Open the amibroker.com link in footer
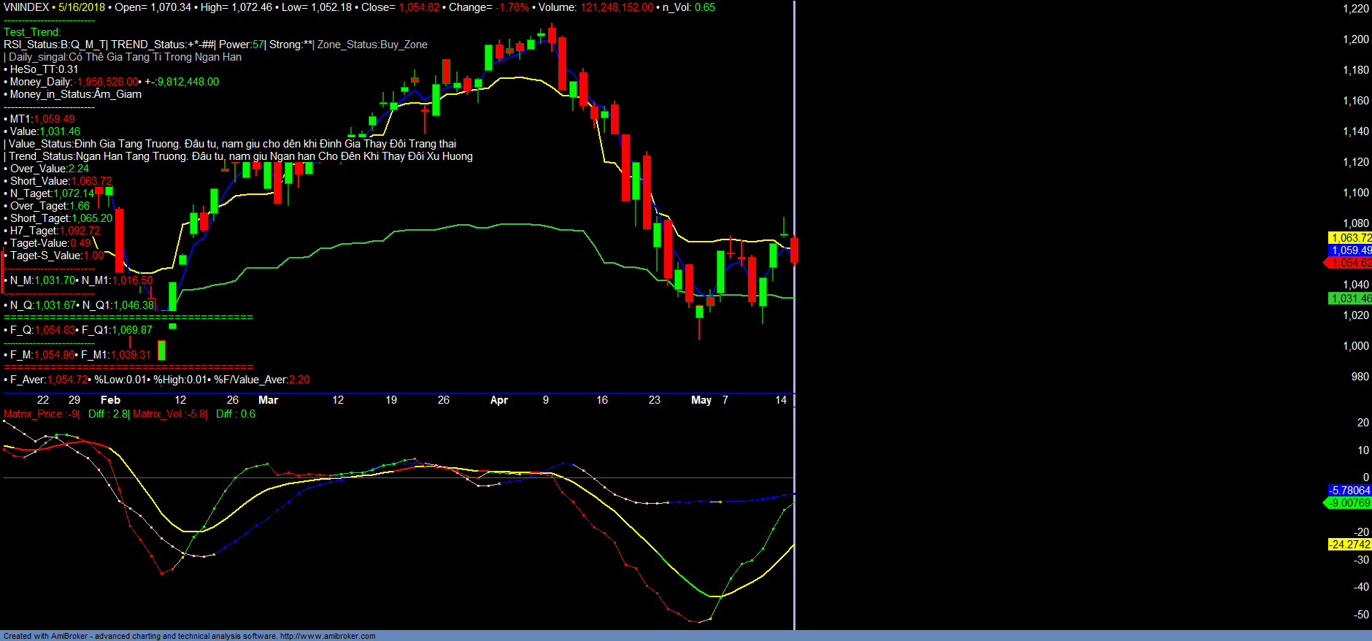Image resolution: width=1372 pixels, height=641 pixels. pyautogui.click(x=327, y=636)
